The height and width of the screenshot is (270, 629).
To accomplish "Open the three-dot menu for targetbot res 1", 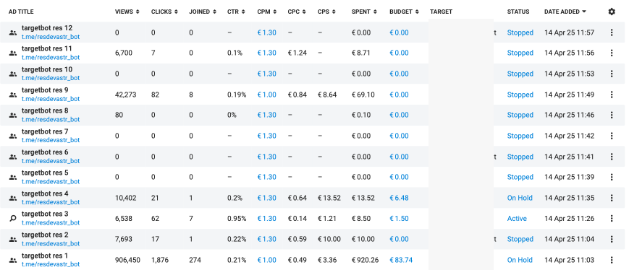I will coord(612,260).
